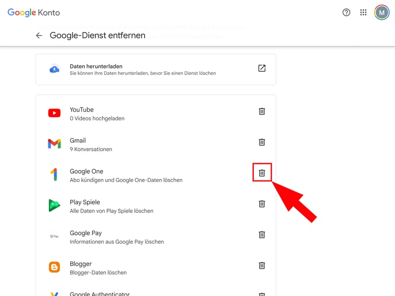Click 'Alle Daten von Play Spiele löschen'
This screenshot has height=296, width=395.
point(112,211)
